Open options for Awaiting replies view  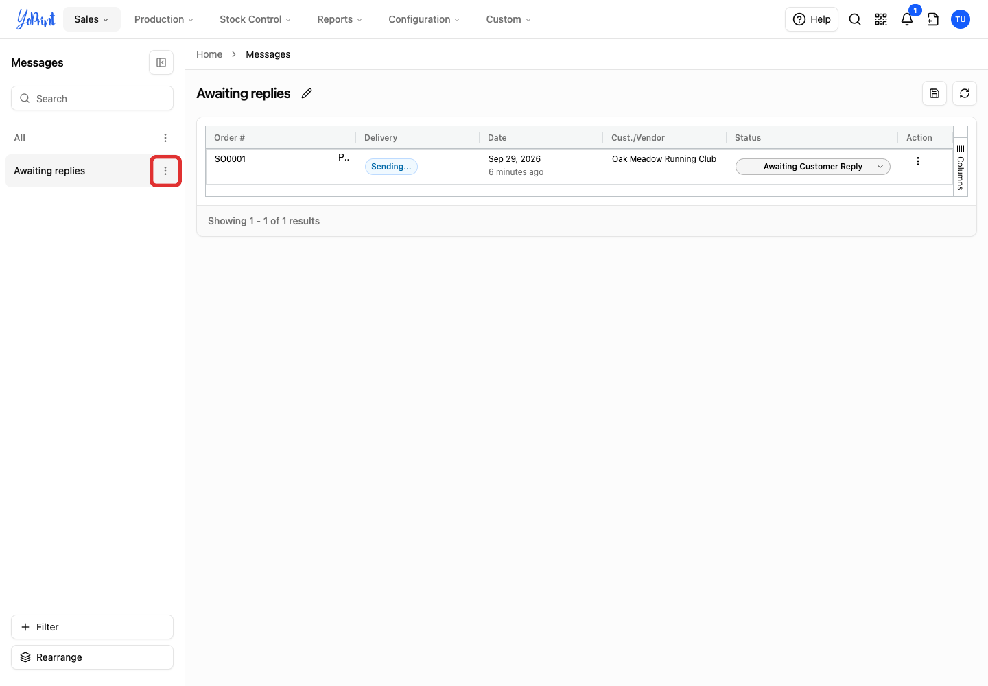coord(165,171)
